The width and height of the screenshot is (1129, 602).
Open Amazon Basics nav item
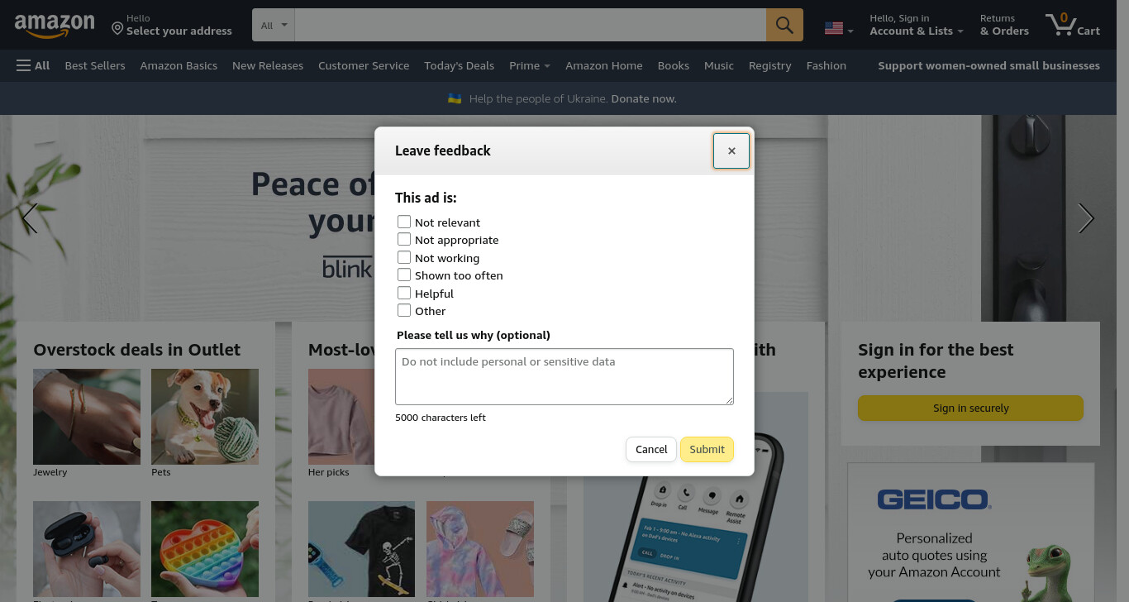coord(179,65)
